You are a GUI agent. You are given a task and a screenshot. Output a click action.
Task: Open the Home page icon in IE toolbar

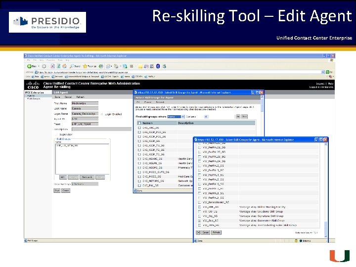(x=64, y=66)
